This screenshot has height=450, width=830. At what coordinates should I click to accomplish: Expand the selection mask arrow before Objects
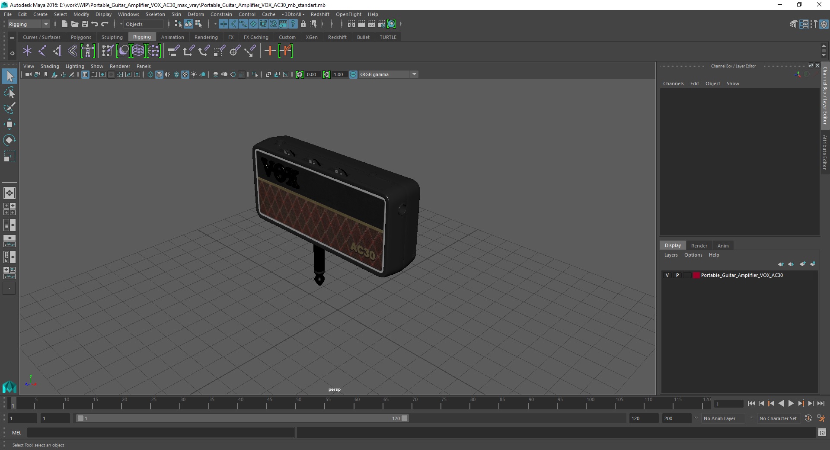pyautogui.click(x=121, y=24)
